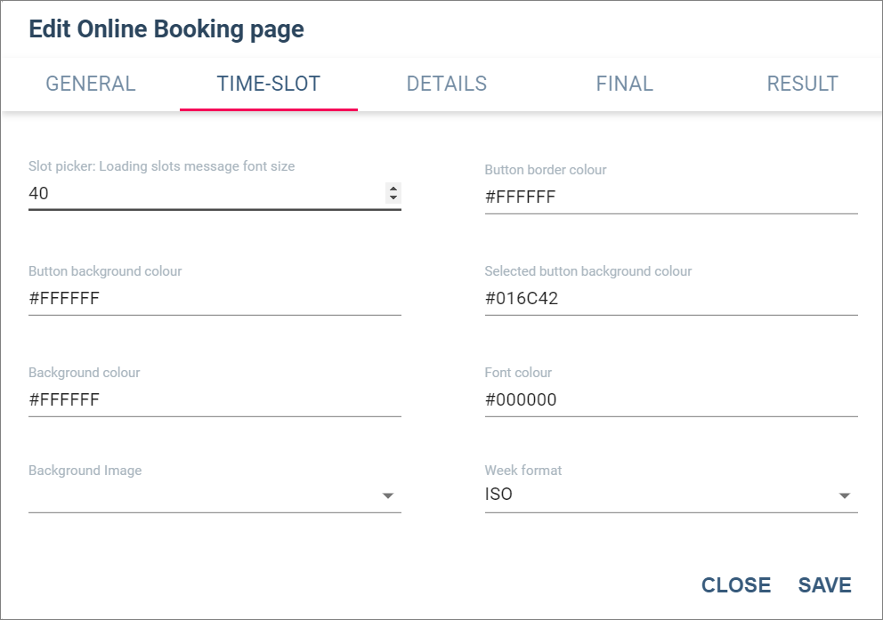Image resolution: width=883 pixels, height=620 pixels.
Task: Edit the Button background colour value
Action: coord(214,299)
